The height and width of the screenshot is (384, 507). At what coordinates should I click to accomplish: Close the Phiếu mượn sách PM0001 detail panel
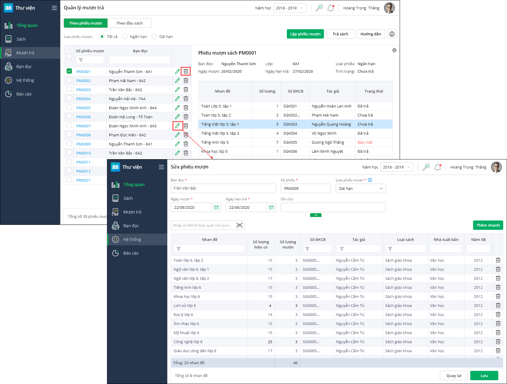(x=394, y=50)
